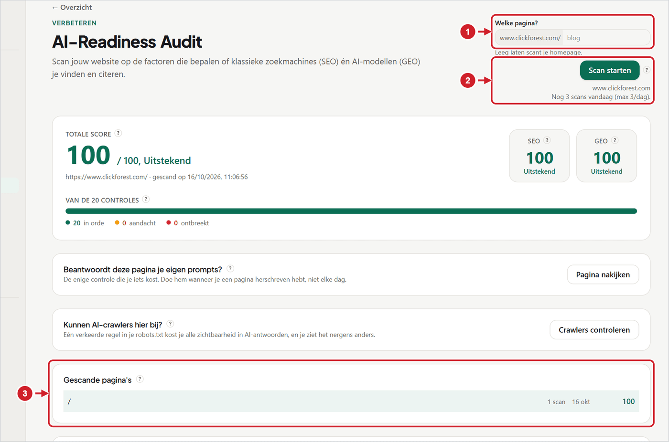The width and height of the screenshot is (669, 442).
Task: Click the '1 scan' count in the scanned row
Action: pyautogui.click(x=556, y=402)
